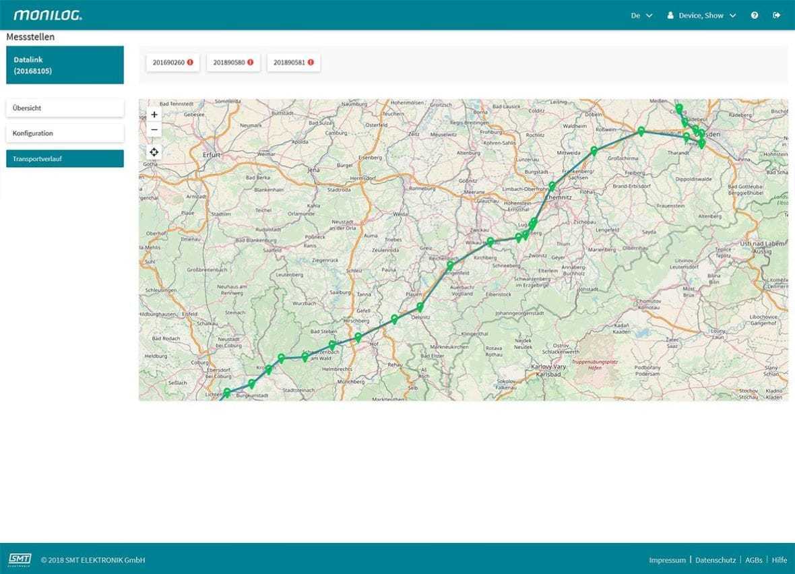Select the Datalink (20168105) measuring point
Screen dimensions: 795x574
point(65,65)
